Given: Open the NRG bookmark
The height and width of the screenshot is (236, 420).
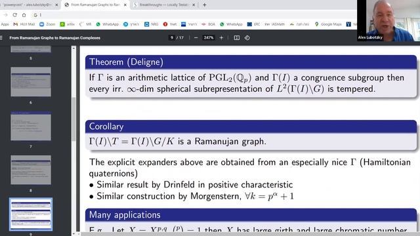Looking at the screenshot, I should click(152, 24).
